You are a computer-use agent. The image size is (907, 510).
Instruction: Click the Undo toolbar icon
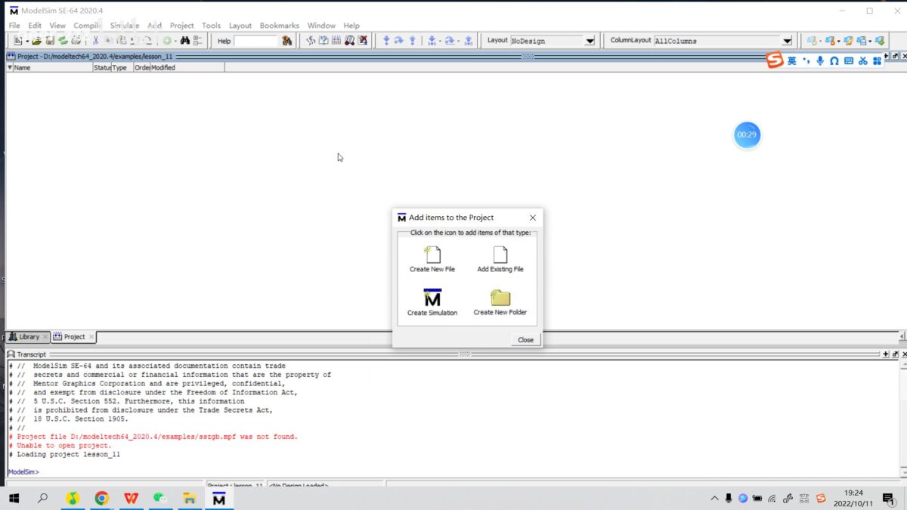point(135,41)
